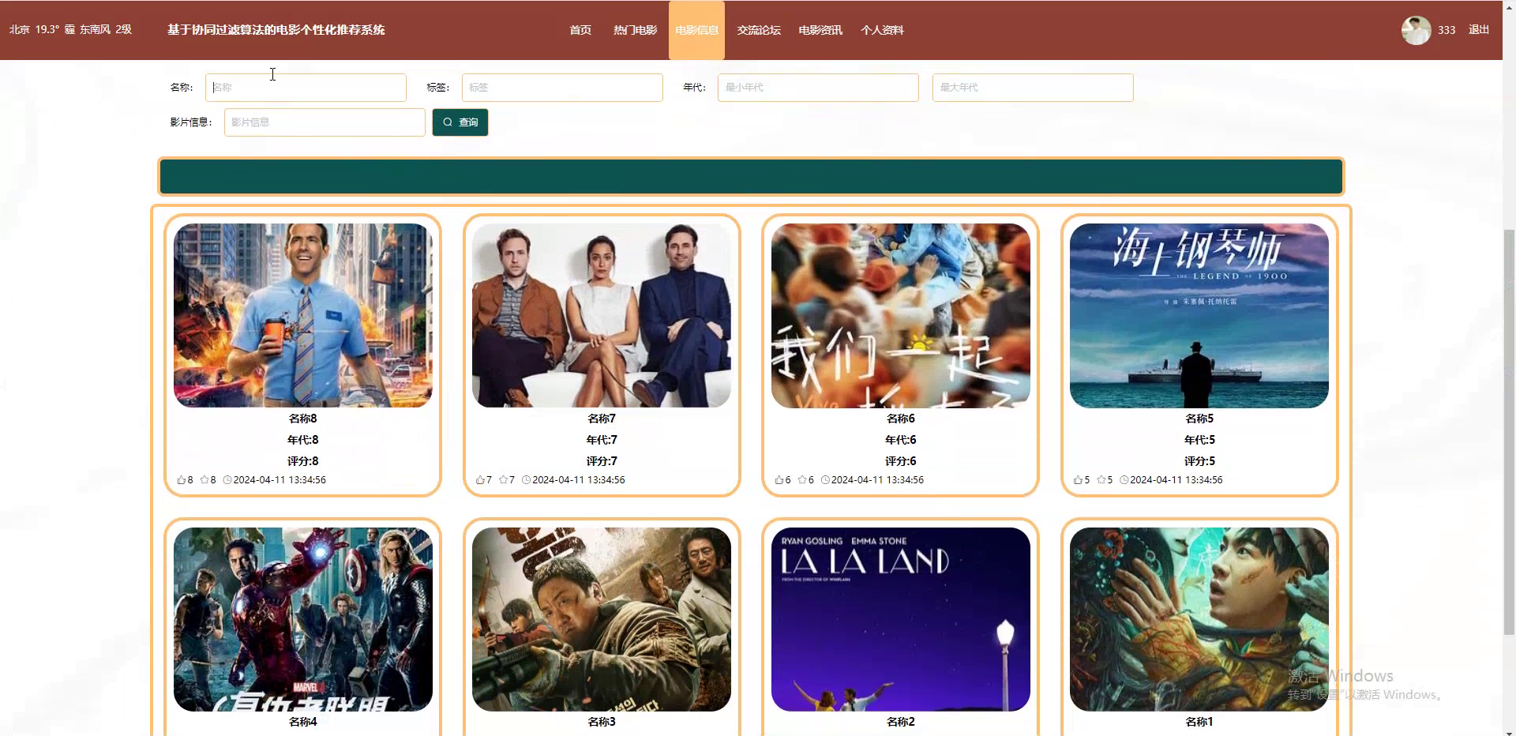Screen dimensions: 1516x736
Task: Click the title text 名称8
Action: [x=303, y=419]
